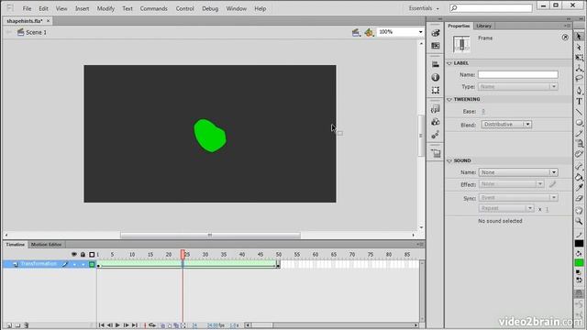Viewport: 587px width, 330px height.
Task: Open the Blend dropdown under Tweening
Action: (x=506, y=125)
